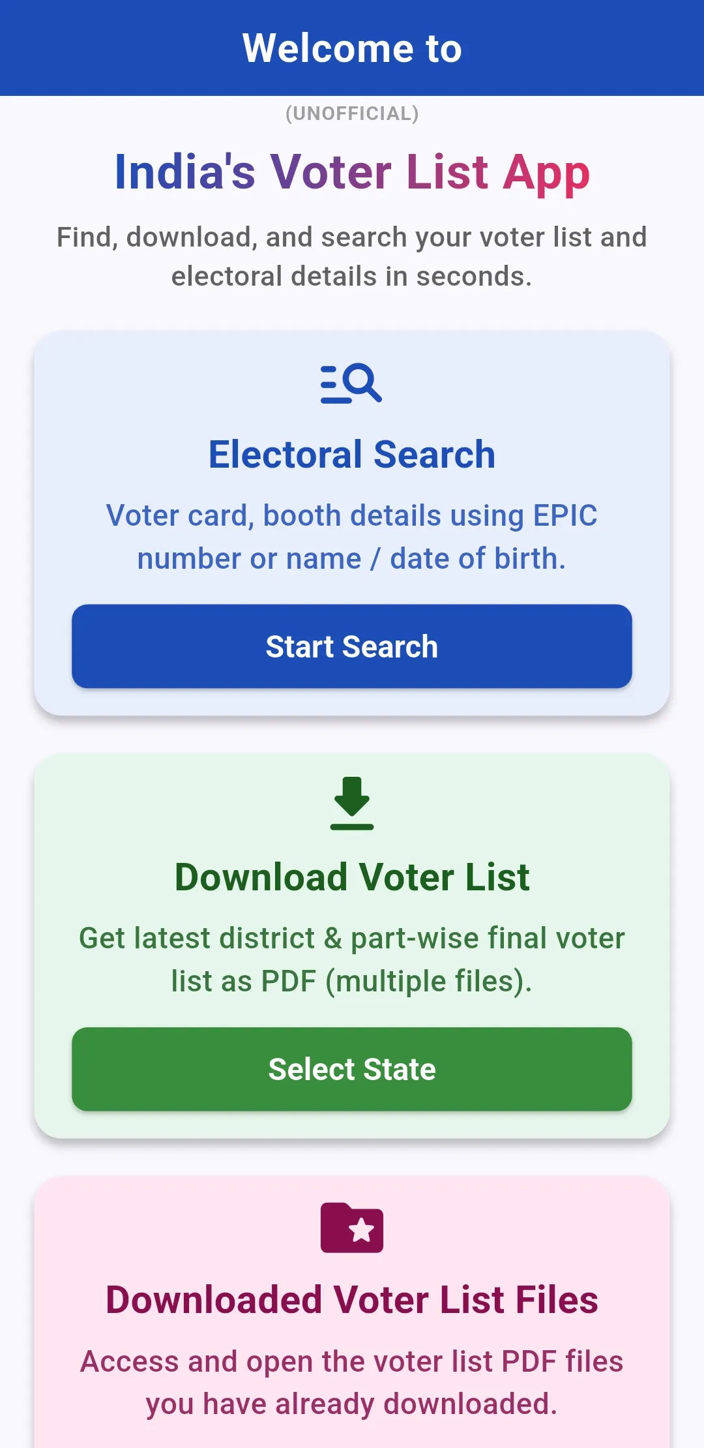The image size is (704, 1448).
Task: Tap the green download arrow icon
Action: click(x=352, y=803)
